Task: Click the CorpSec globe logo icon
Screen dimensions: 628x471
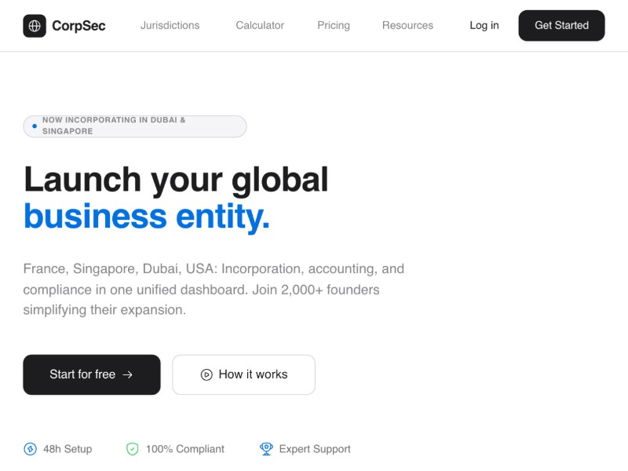Action: pyautogui.click(x=35, y=26)
